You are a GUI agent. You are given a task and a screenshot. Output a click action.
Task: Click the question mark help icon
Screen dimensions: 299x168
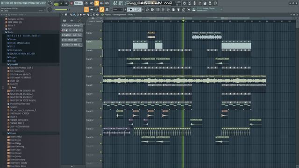(199, 3)
